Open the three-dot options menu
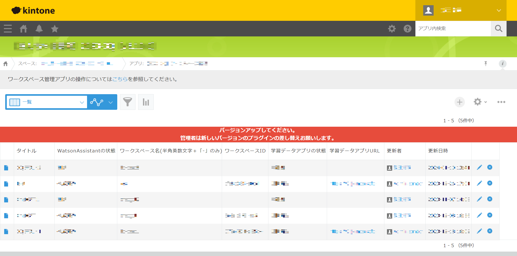This screenshot has width=517, height=256. pyautogui.click(x=501, y=102)
